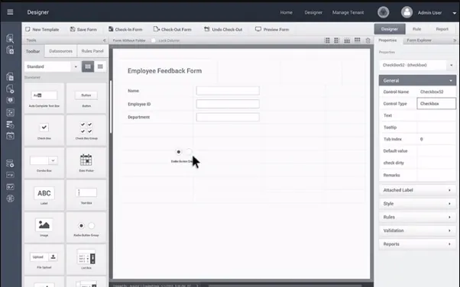460x287 pixels.
Task: Click the Tab Index value field
Action: coord(436,139)
